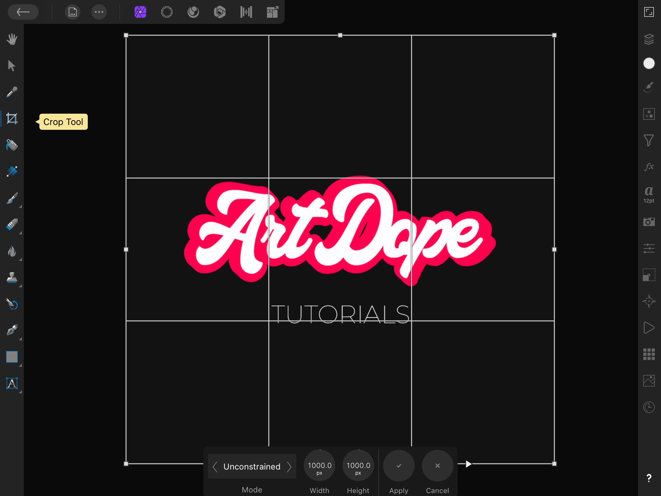The image size is (661, 496).
Task: Switch to the Photo Persona
Action: [x=140, y=12]
